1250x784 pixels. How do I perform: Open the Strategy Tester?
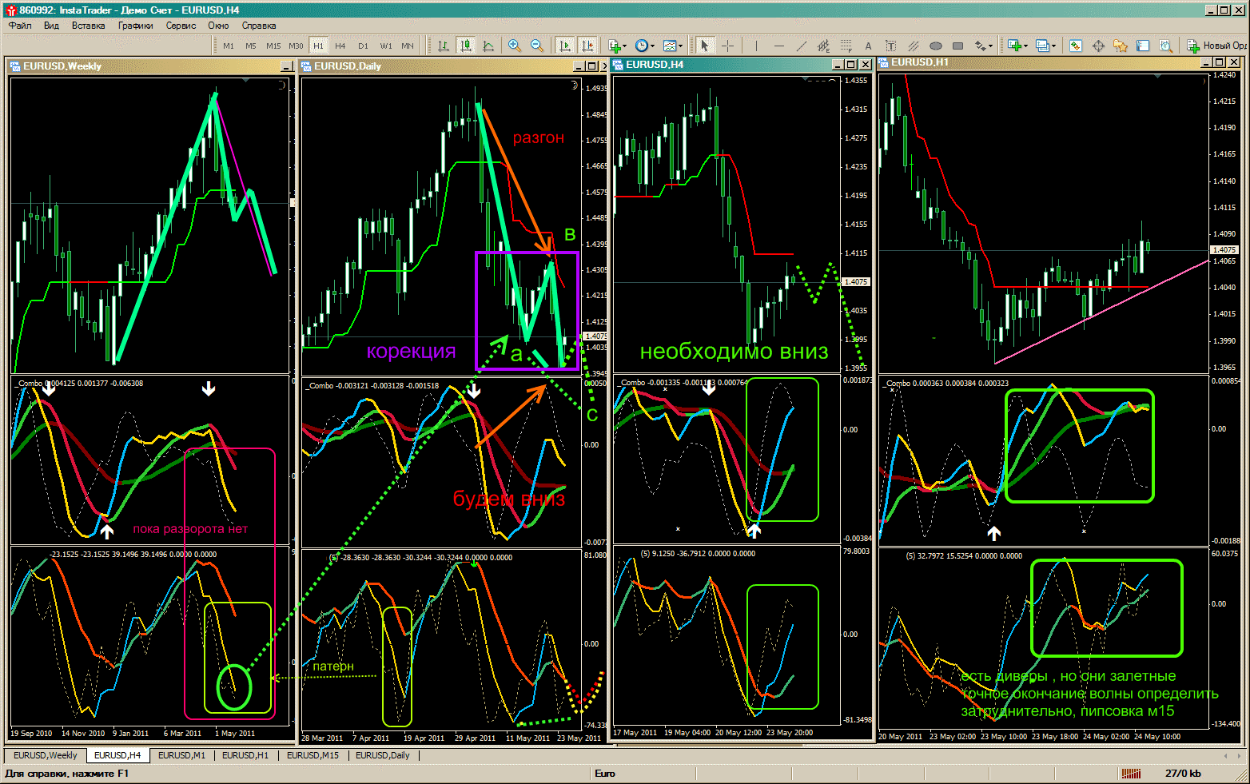[1165, 46]
